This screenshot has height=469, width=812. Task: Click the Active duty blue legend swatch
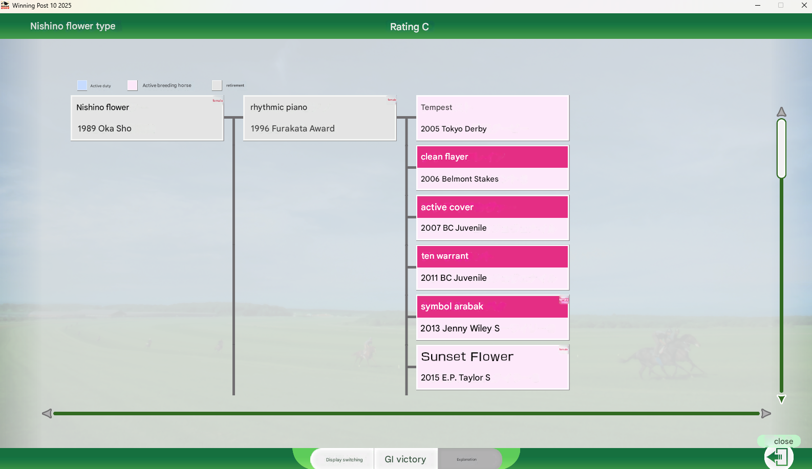pyautogui.click(x=82, y=85)
